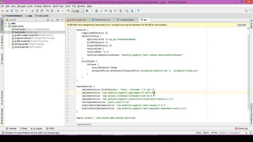
Task: Click the Copy icon in toolbar
Action: (x=37, y=11)
